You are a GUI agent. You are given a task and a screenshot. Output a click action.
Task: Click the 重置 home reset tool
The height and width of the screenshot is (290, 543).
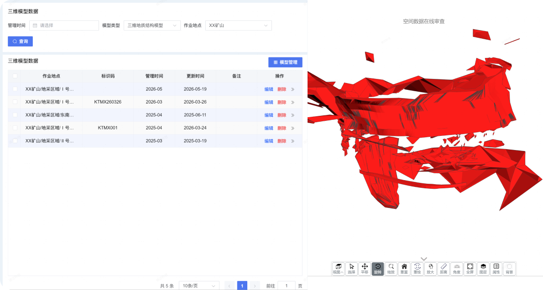pyautogui.click(x=404, y=269)
